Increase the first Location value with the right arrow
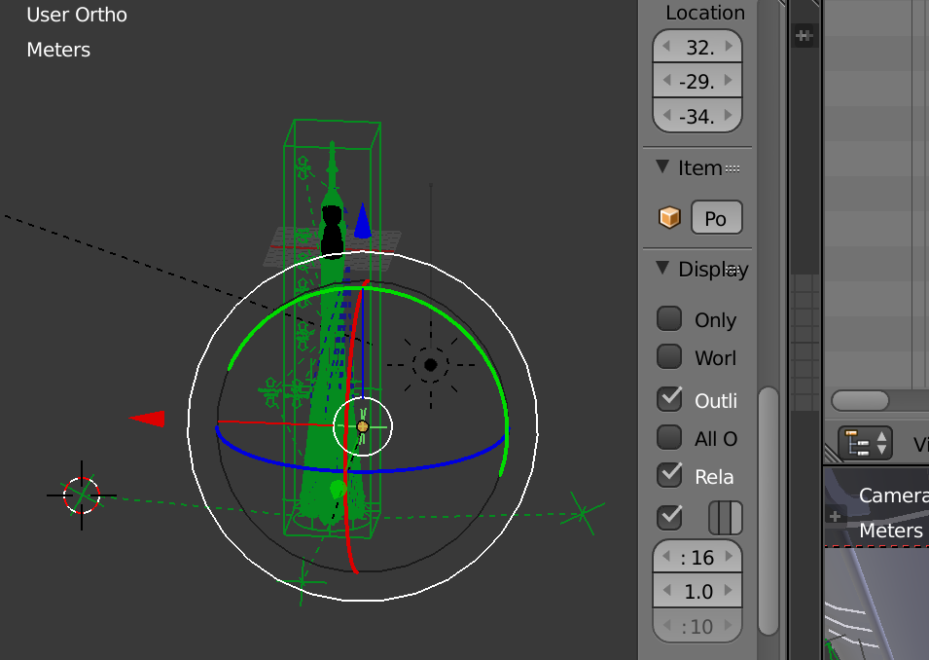 click(x=729, y=46)
